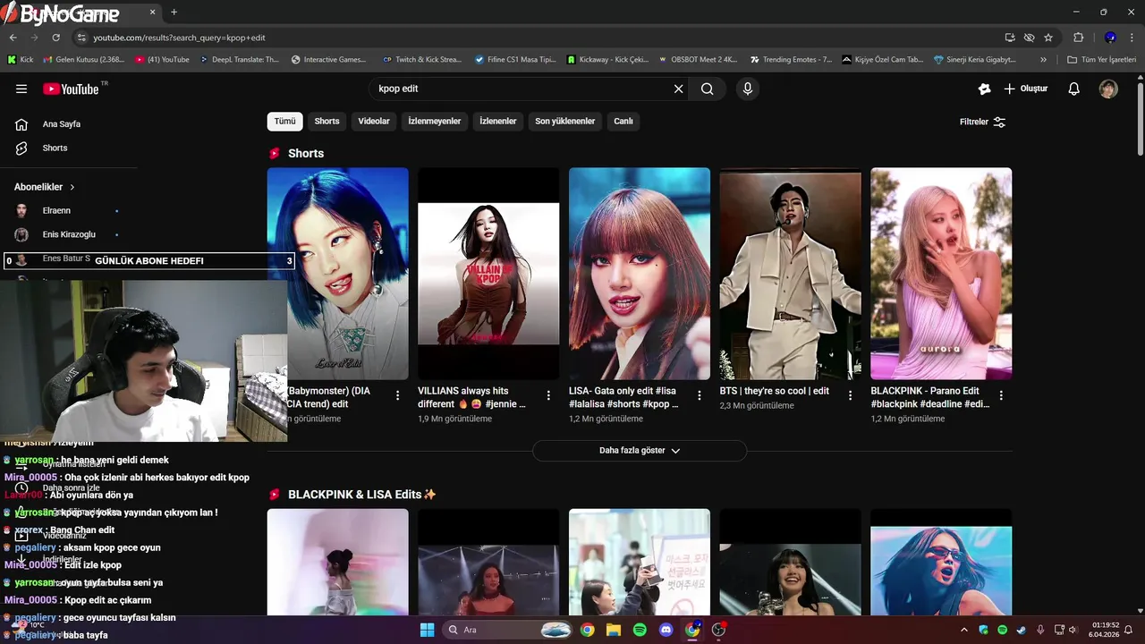Open the Chrome profile avatar

click(x=1110, y=38)
